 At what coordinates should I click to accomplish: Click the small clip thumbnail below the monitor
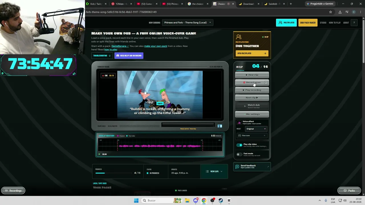[220, 126]
